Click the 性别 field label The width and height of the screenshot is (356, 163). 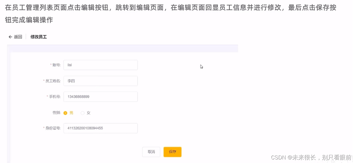click(57, 113)
